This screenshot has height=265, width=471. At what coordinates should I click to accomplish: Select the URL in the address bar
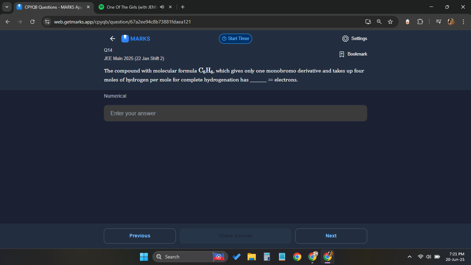point(122,22)
